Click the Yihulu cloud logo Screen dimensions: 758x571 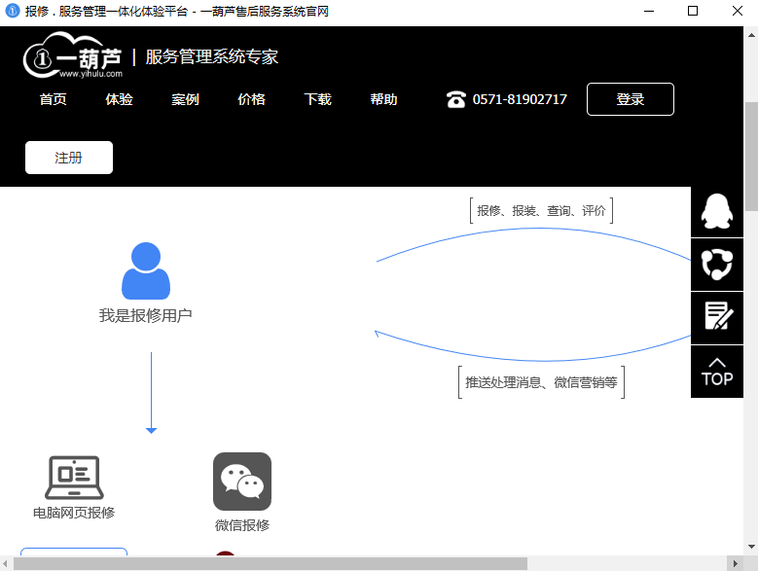click(73, 55)
